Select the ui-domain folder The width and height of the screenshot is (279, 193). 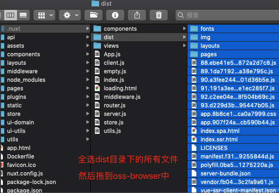click(45, 123)
